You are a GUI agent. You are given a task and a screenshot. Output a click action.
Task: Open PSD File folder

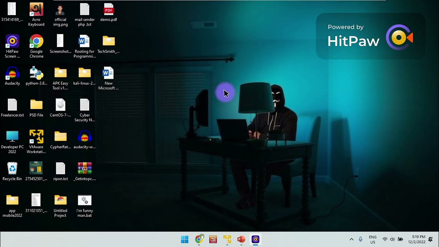(x=36, y=108)
